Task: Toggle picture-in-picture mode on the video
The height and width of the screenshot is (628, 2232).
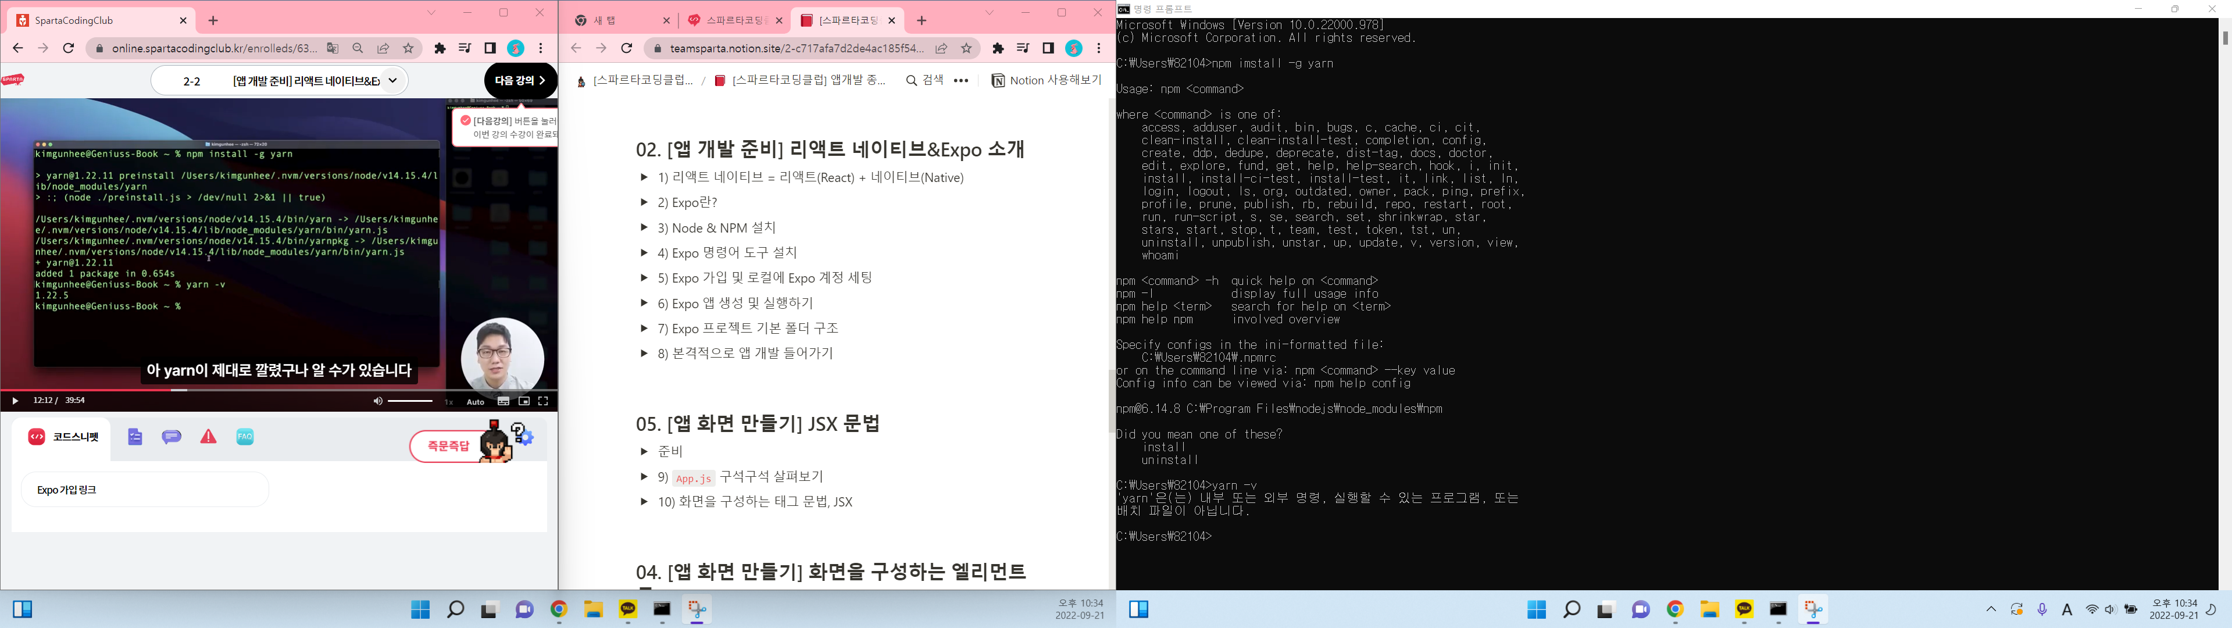Action: pyautogui.click(x=524, y=401)
